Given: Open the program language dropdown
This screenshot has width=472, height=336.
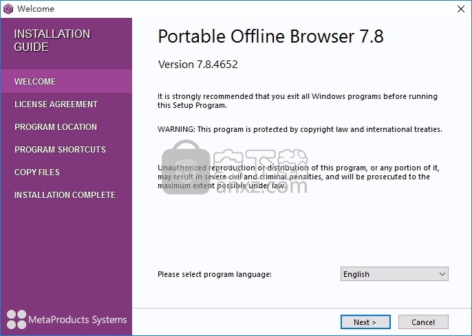Looking at the screenshot, I should (x=394, y=273).
